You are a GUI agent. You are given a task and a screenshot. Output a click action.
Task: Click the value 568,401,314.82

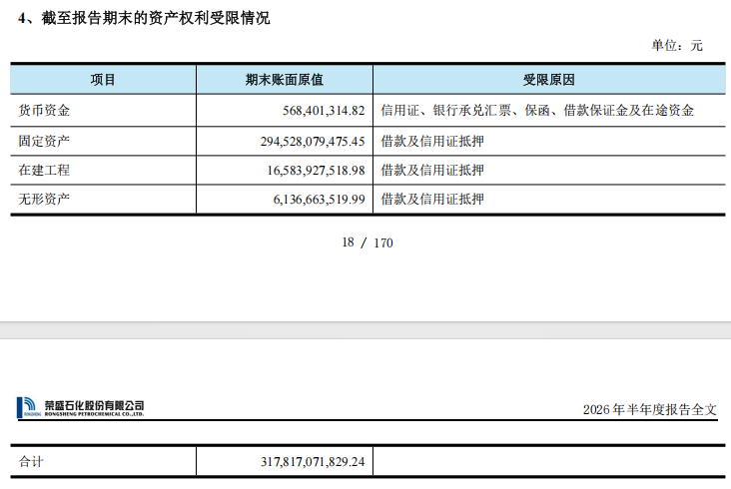324,111
